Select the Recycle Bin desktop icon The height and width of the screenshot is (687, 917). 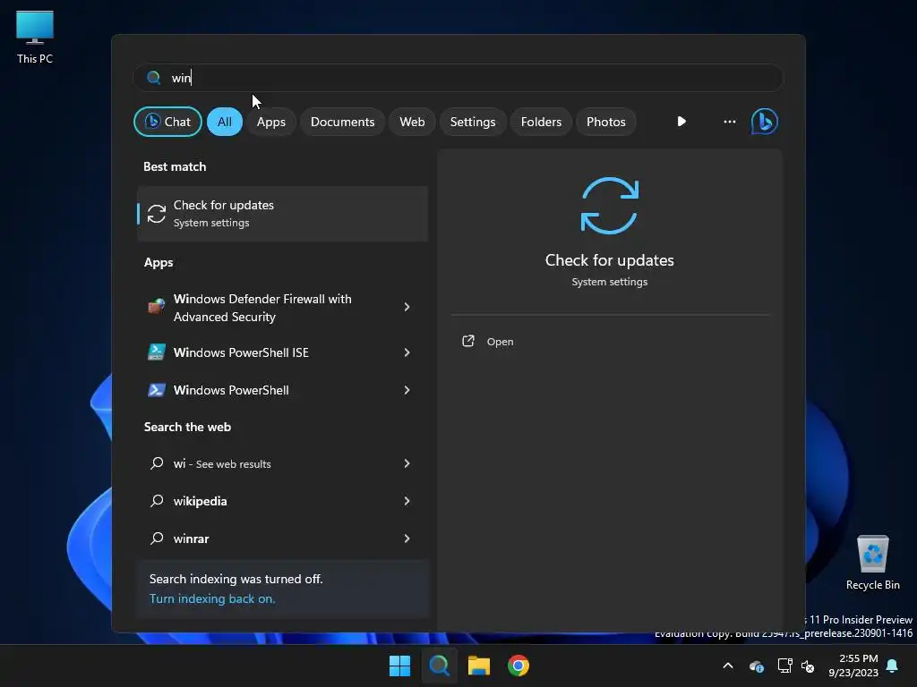tap(872, 563)
